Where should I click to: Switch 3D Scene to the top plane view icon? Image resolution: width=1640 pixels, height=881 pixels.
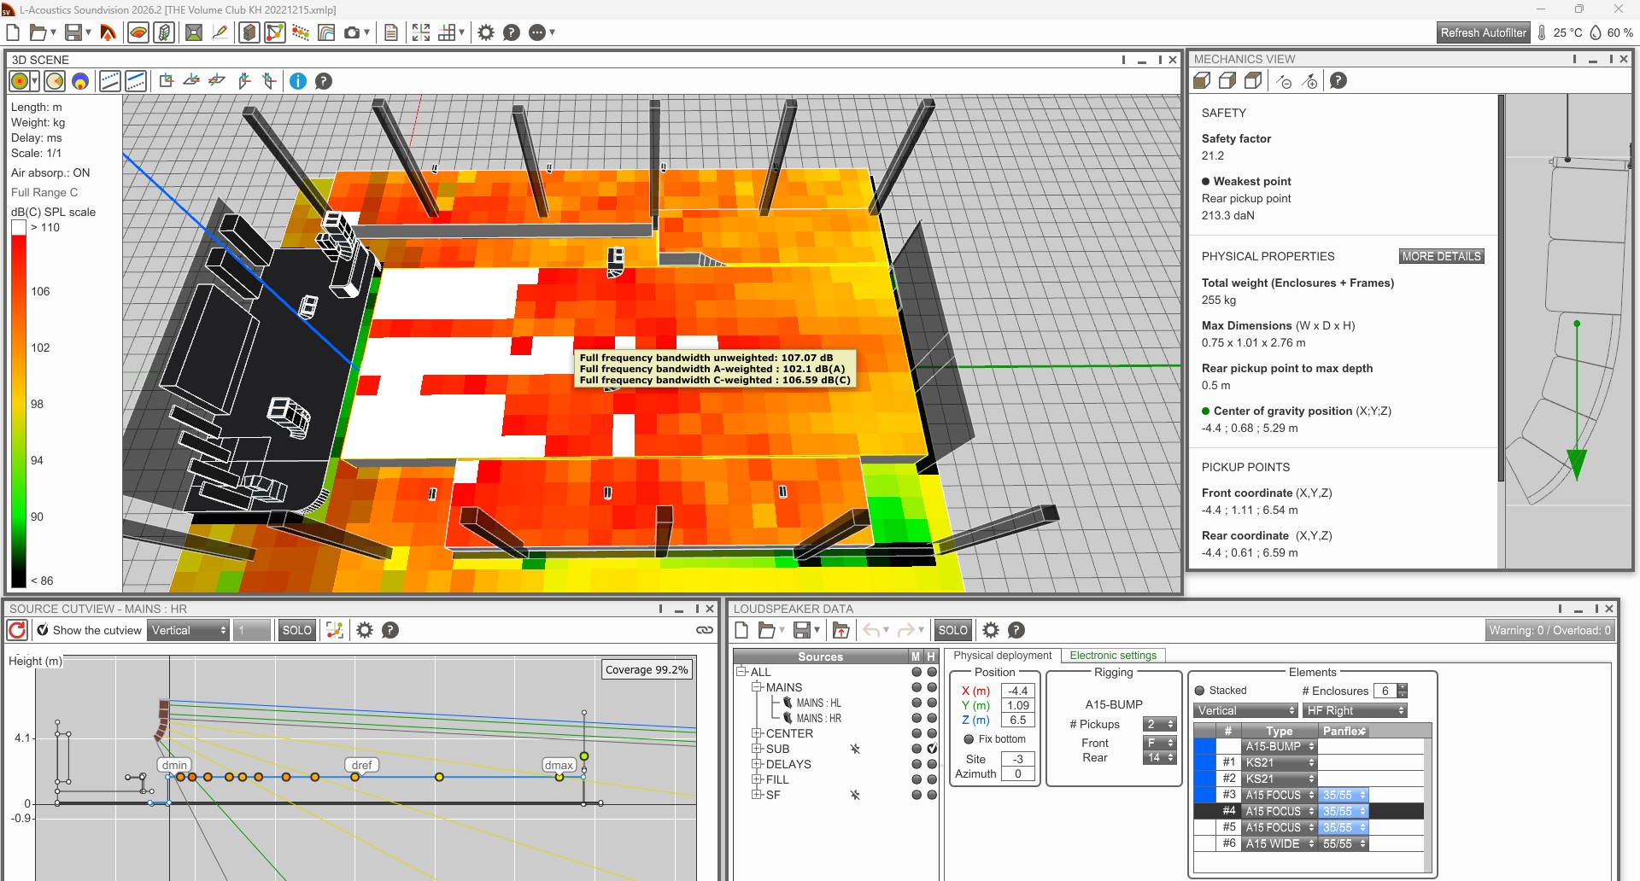click(x=191, y=80)
